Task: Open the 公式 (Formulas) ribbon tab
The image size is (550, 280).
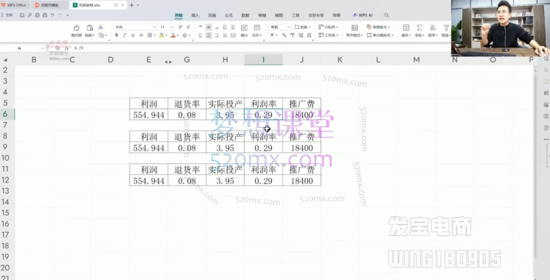Action: point(229,15)
